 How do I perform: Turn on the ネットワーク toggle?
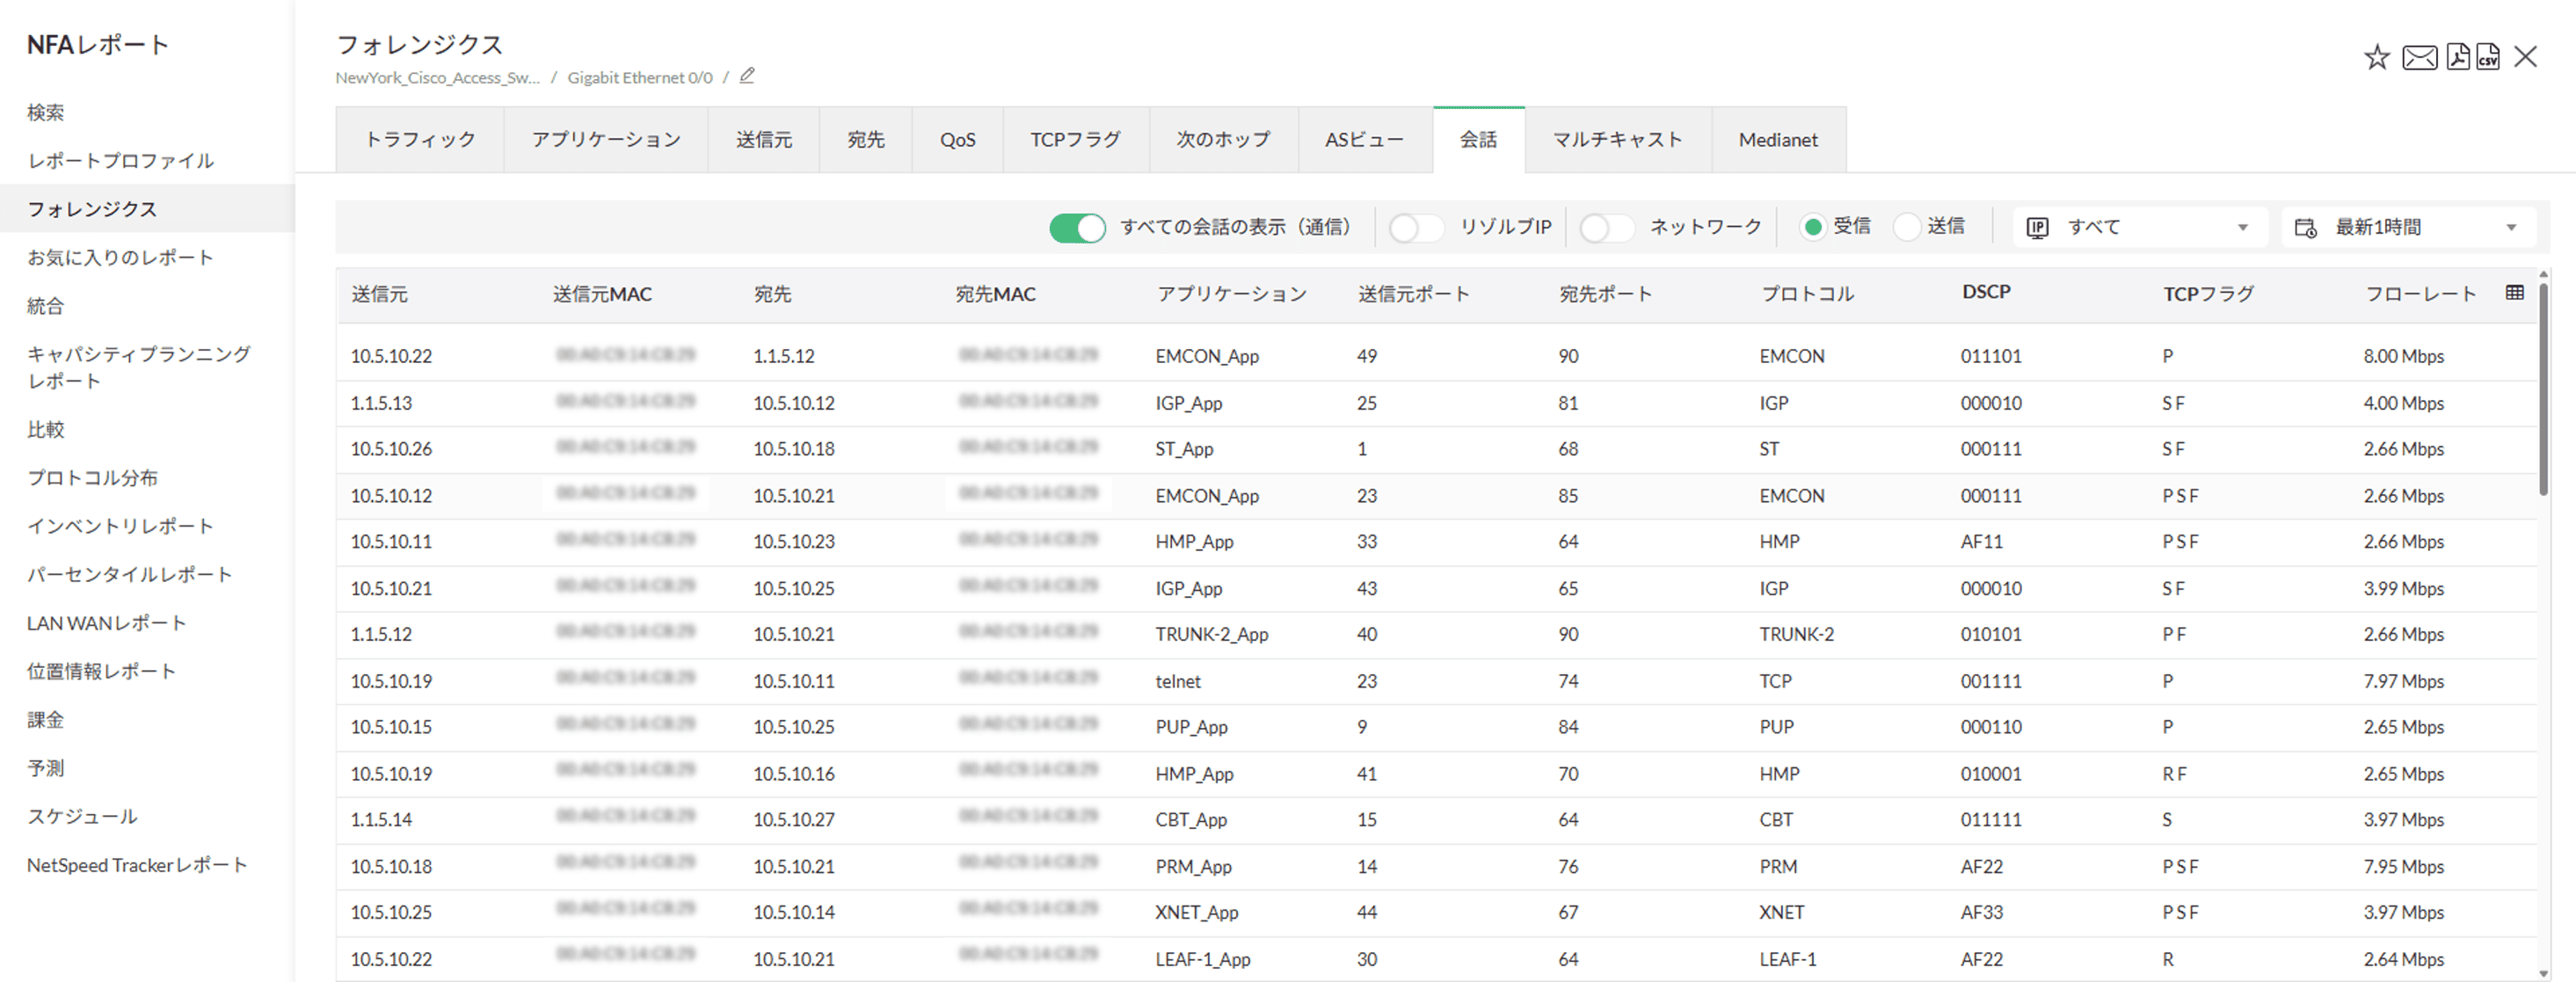point(1606,228)
